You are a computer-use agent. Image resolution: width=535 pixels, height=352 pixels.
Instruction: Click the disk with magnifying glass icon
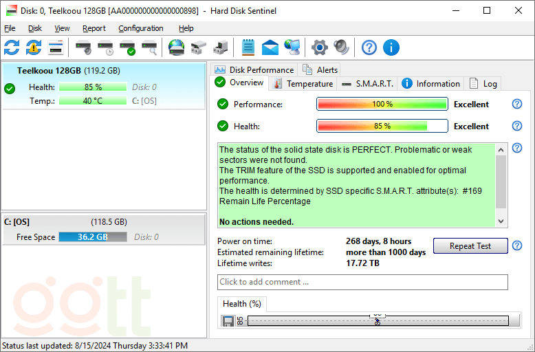149,47
